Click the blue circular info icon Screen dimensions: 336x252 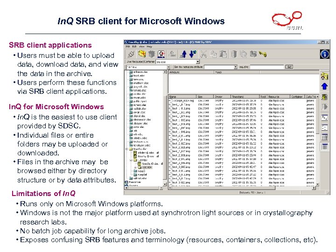[325, 54]
